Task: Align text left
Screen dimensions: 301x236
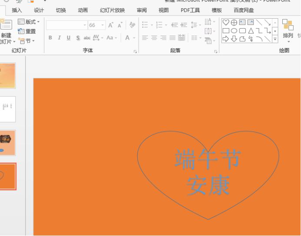Action: 145,38
